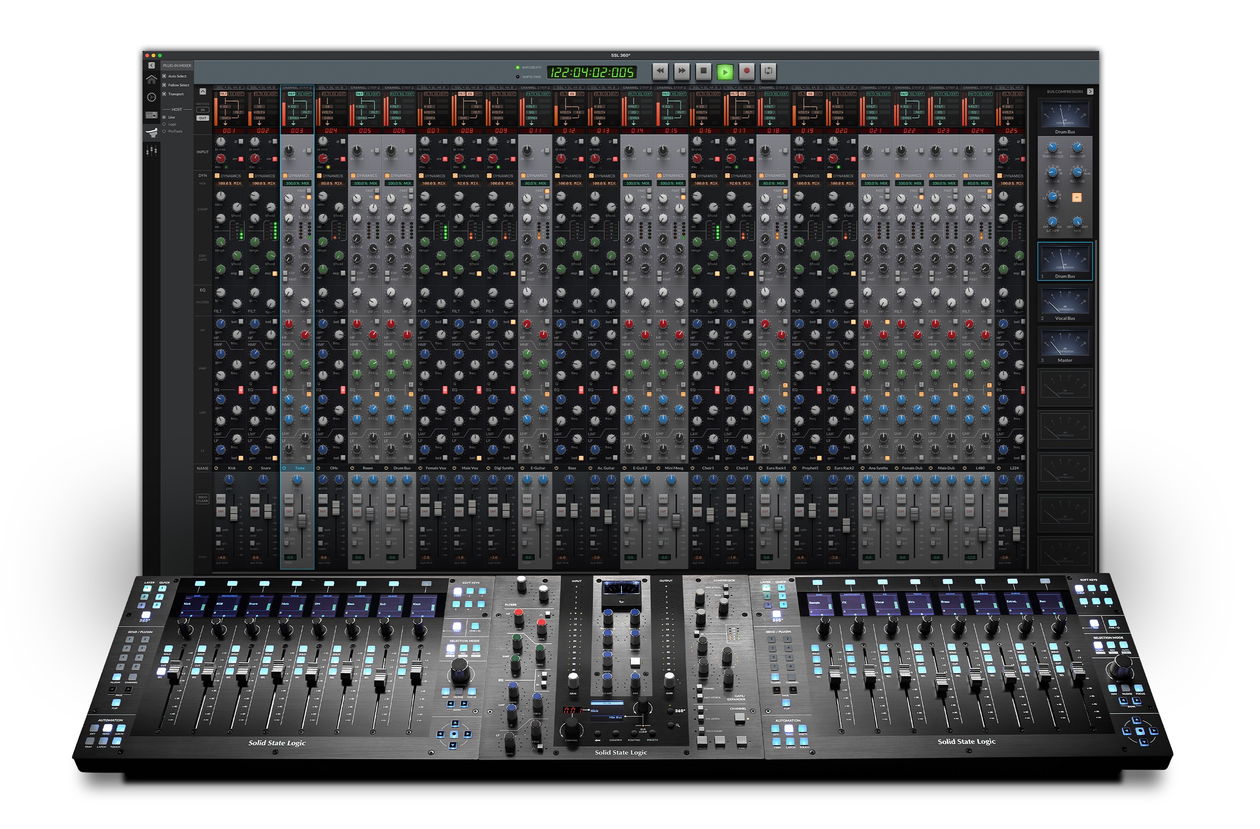Viewport: 1260px width, 829px height.
Task: Select the ProTools host radio button
Action: pyautogui.click(x=164, y=131)
